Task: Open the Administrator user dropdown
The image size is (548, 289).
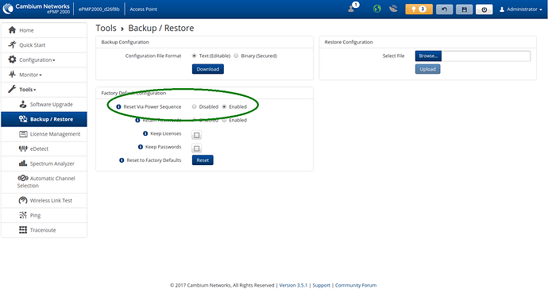Action: click(x=520, y=9)
